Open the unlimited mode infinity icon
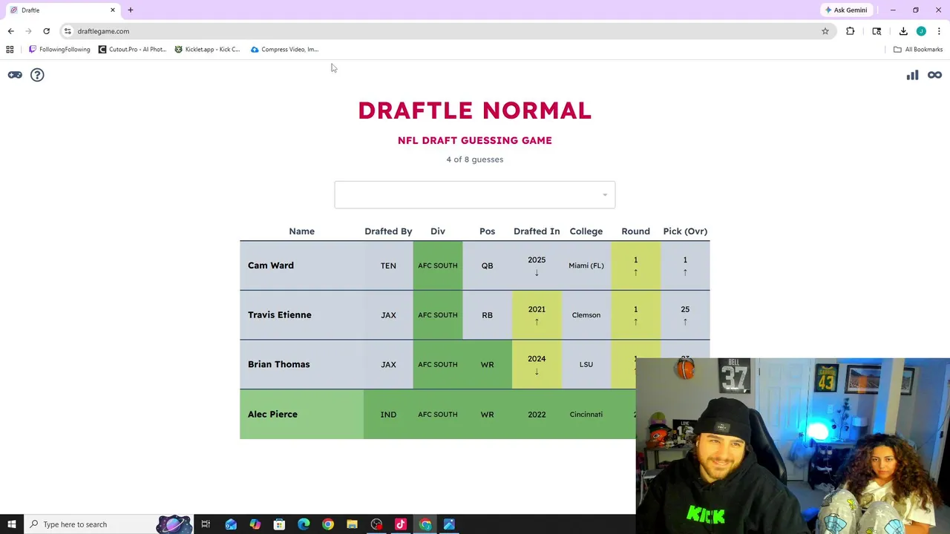Image resolution: width=950 pixels, height=534 pixels. (x=934, y=75)
